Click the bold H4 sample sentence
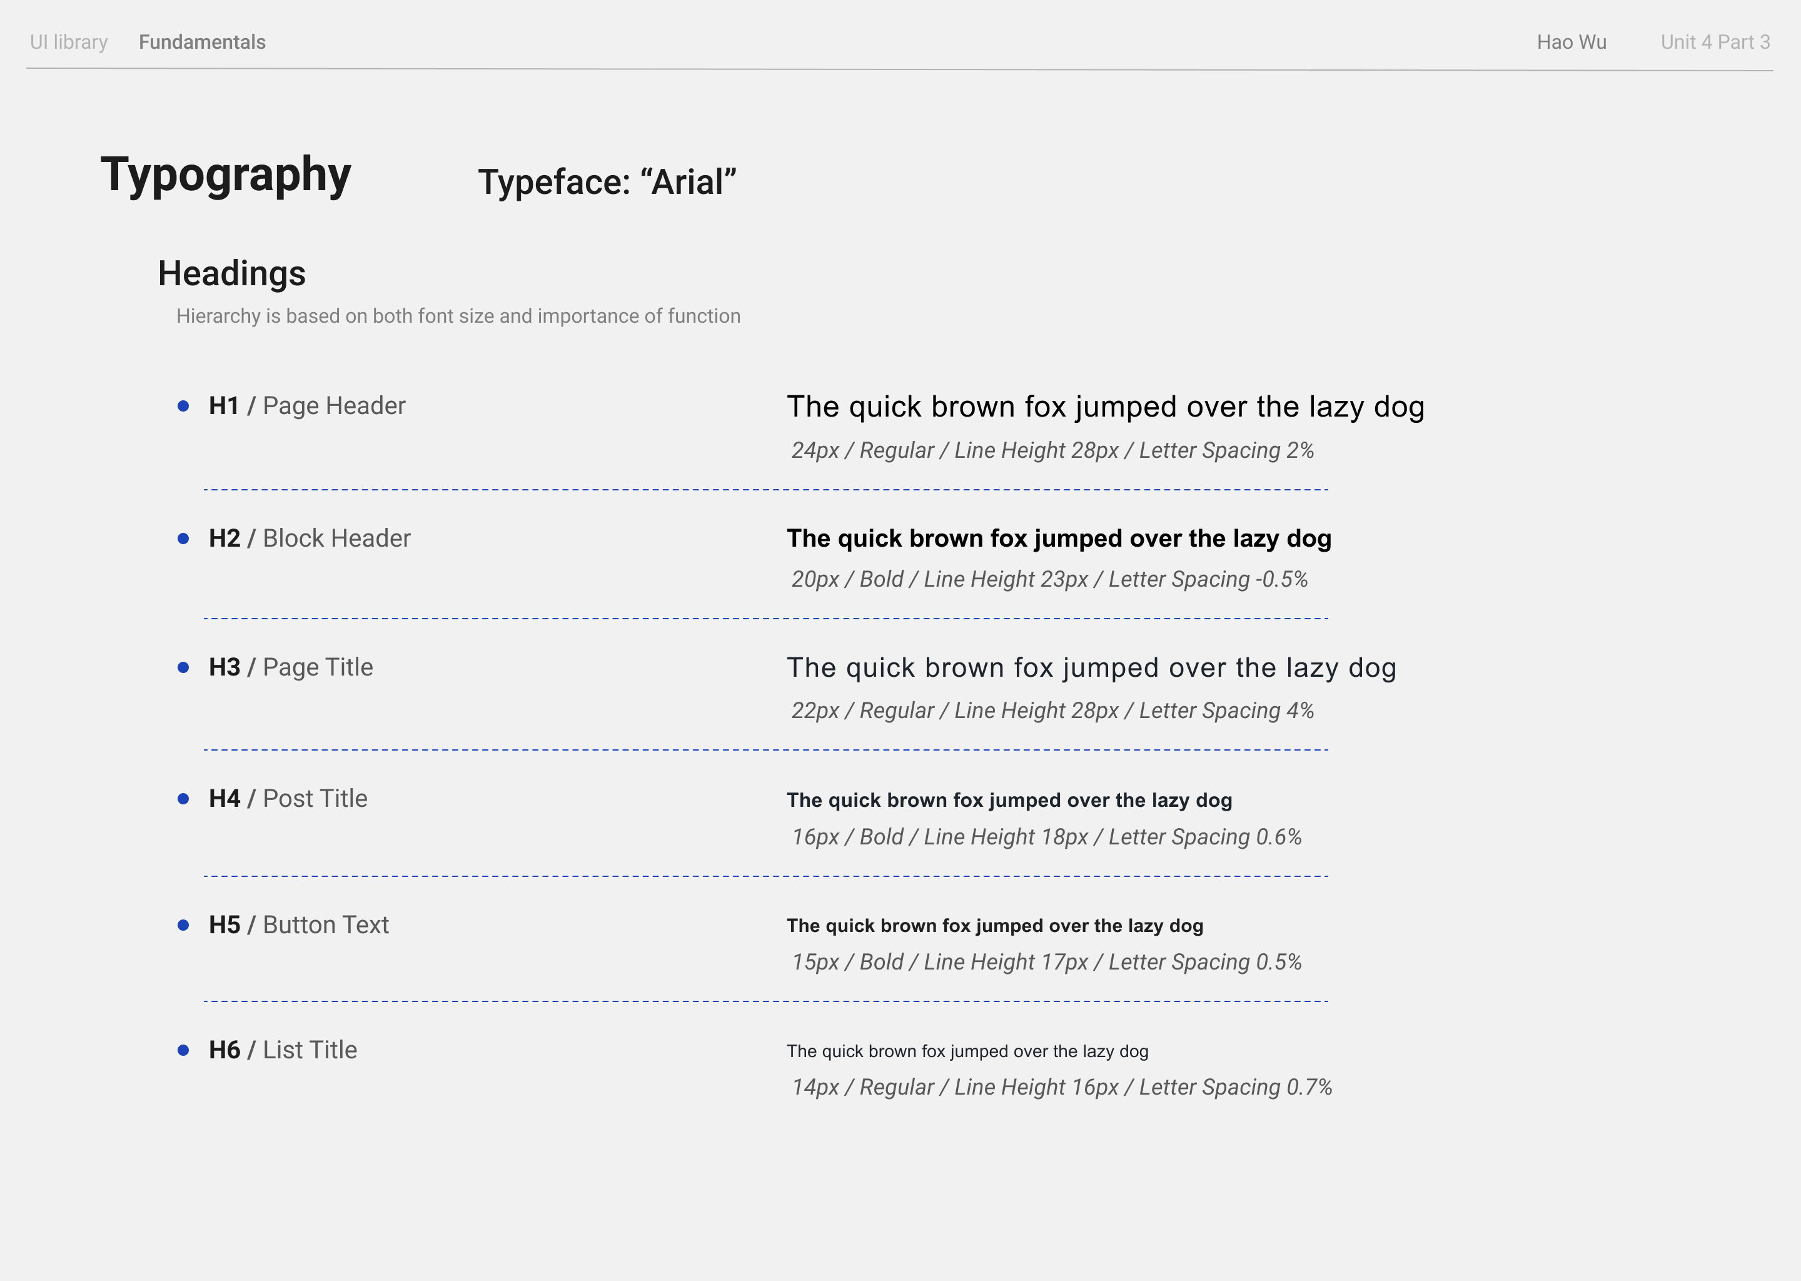The height and width of the screenshot is (1281, 1801). pos(1009,800)
